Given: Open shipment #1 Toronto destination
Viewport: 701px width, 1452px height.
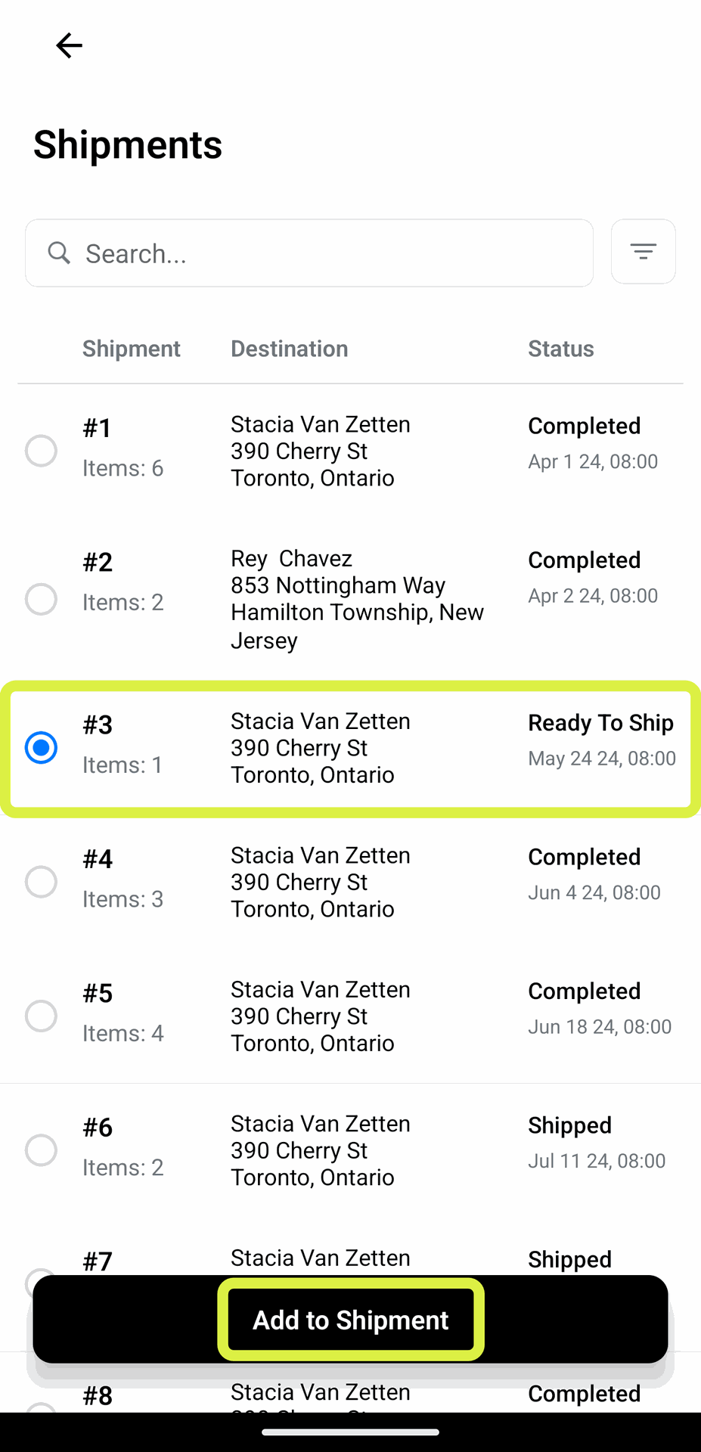Looking at the screenshot, I should click(x=320, y=451).
